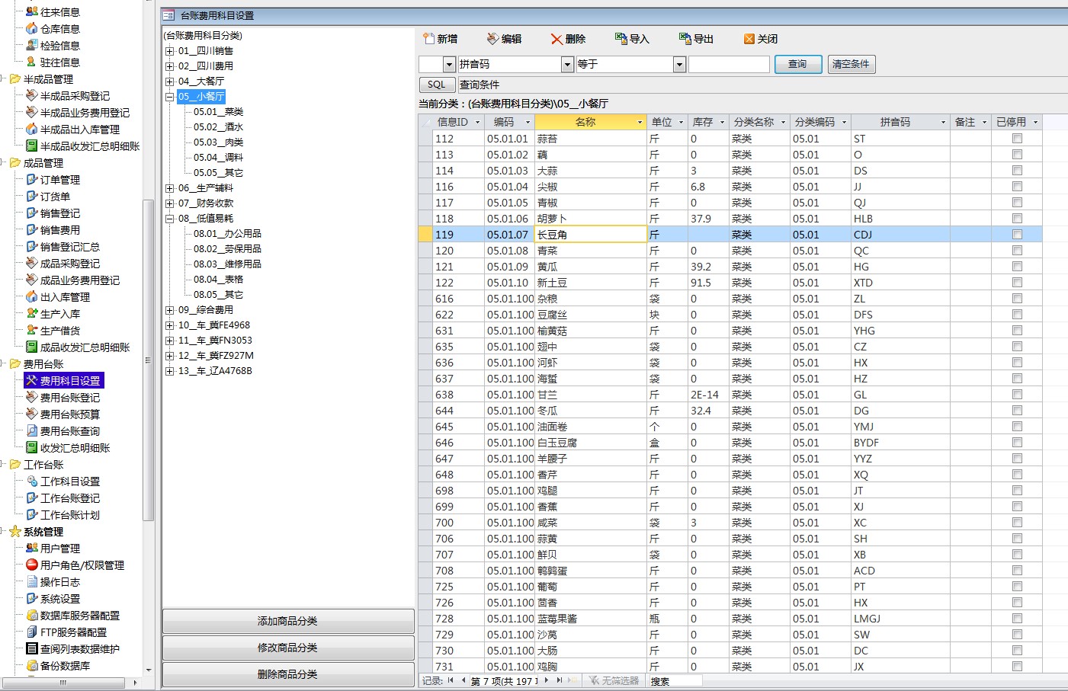Click the 导入 (import) toolbar icon
The width and height of the screenshot is (1068, 691).
[x=621, y=39]
